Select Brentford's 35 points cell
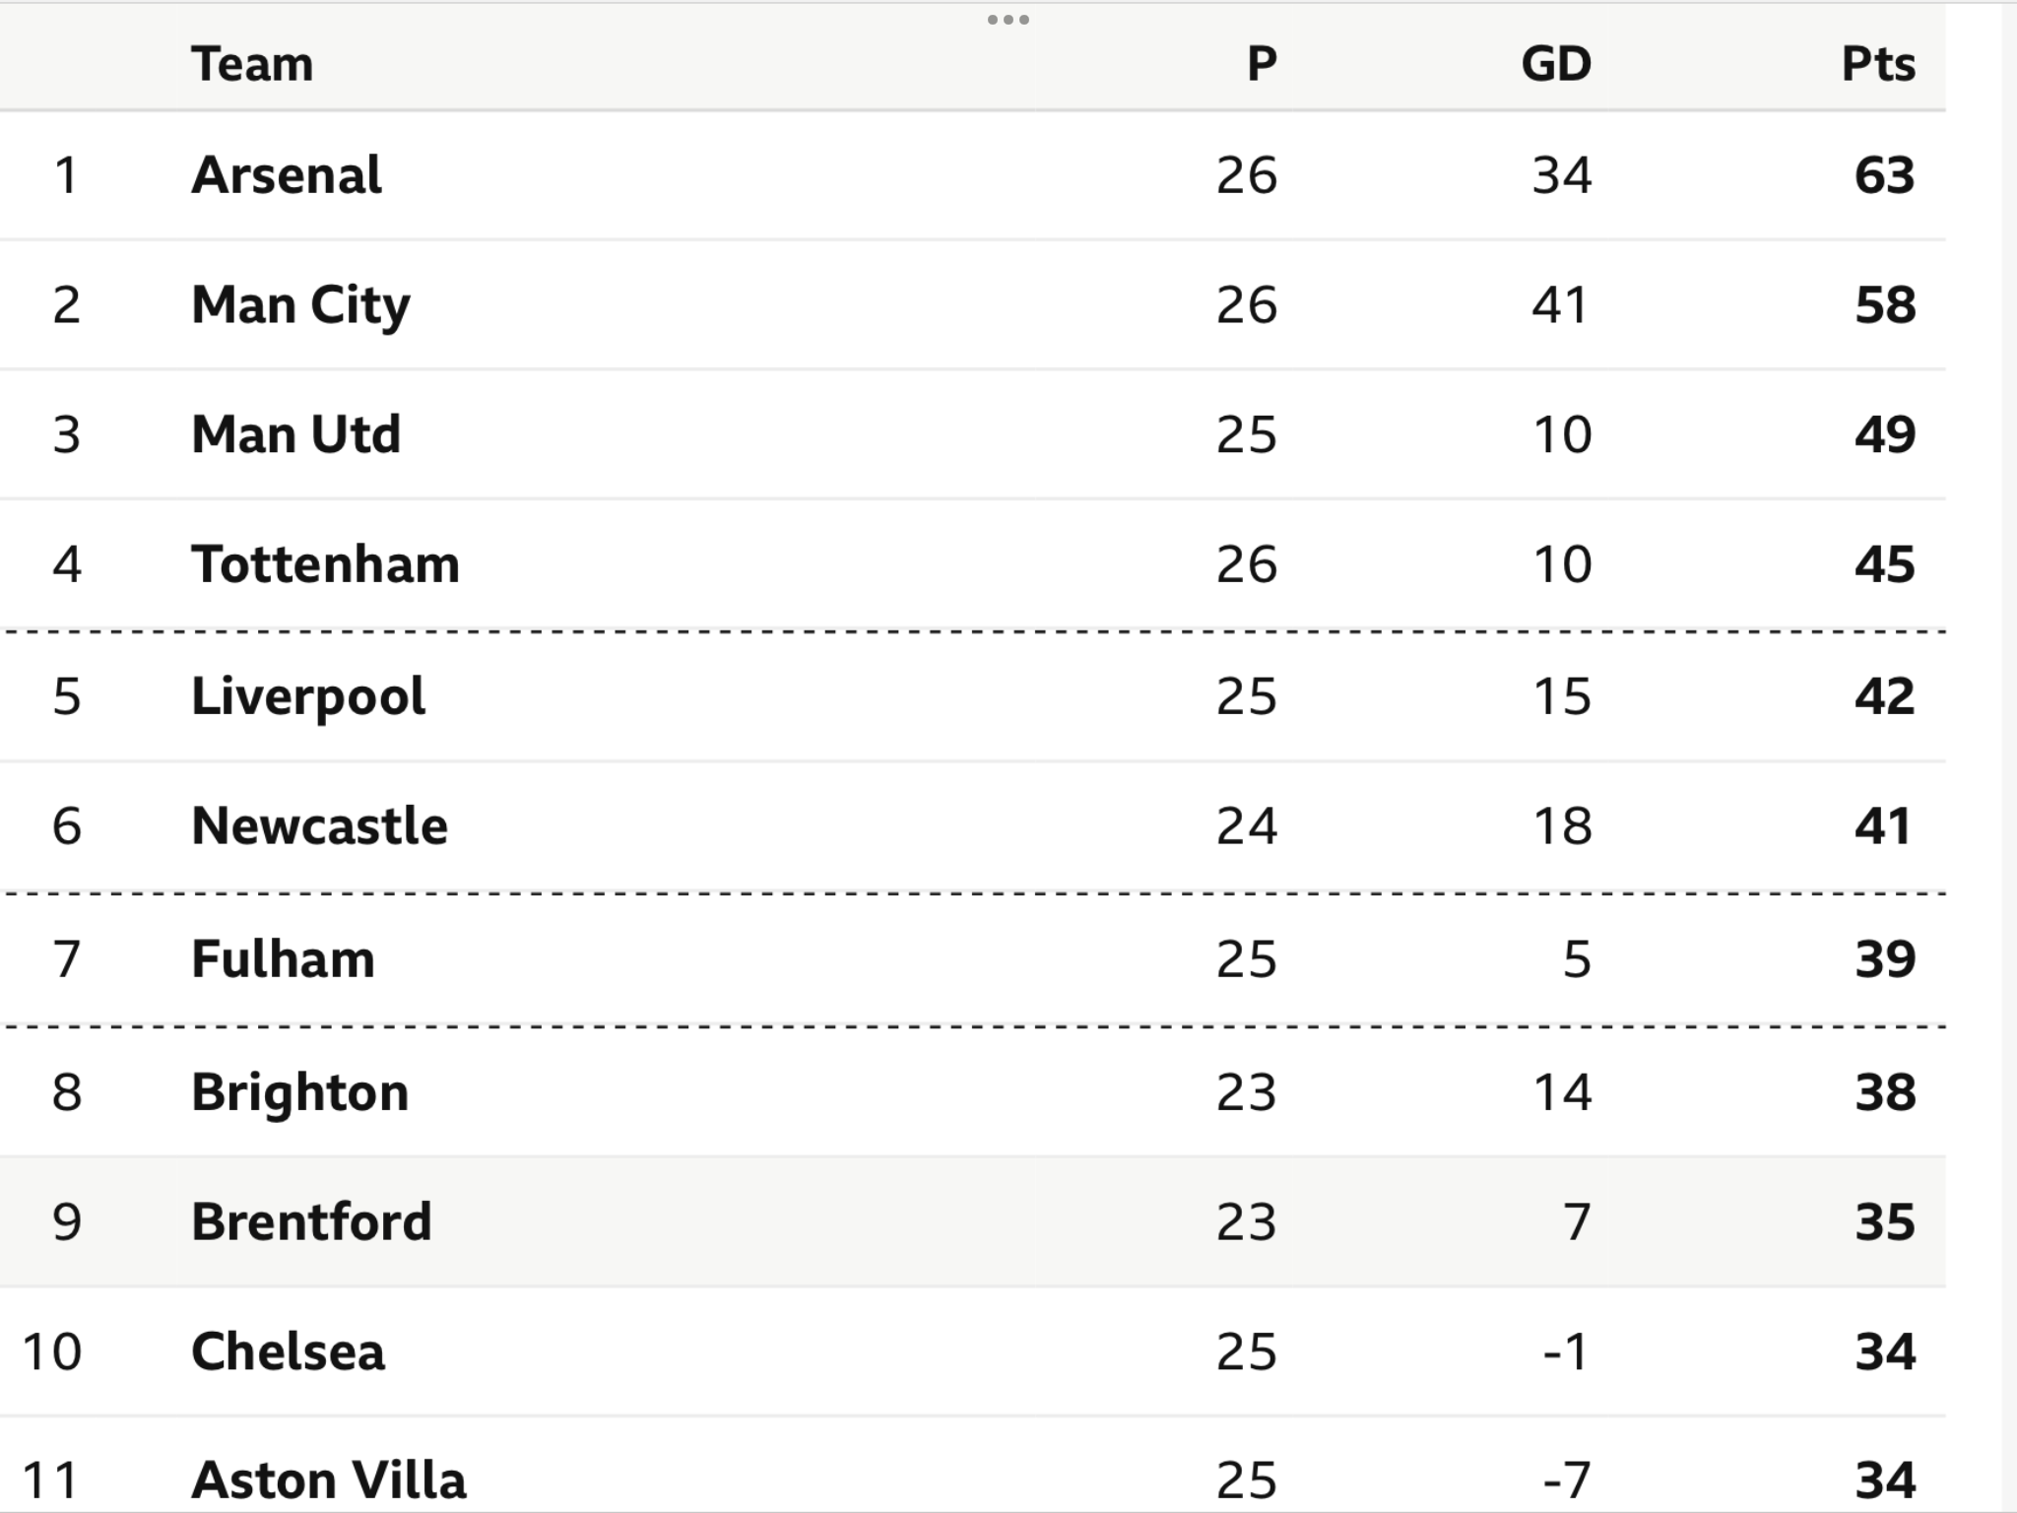 tap(1885, 1221)
